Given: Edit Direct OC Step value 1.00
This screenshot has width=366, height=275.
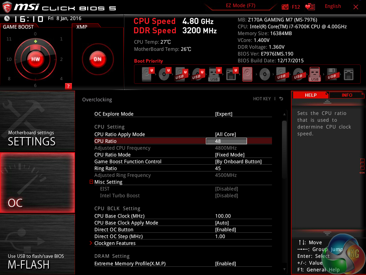Looking at the screenshot, I should [220, 236].
